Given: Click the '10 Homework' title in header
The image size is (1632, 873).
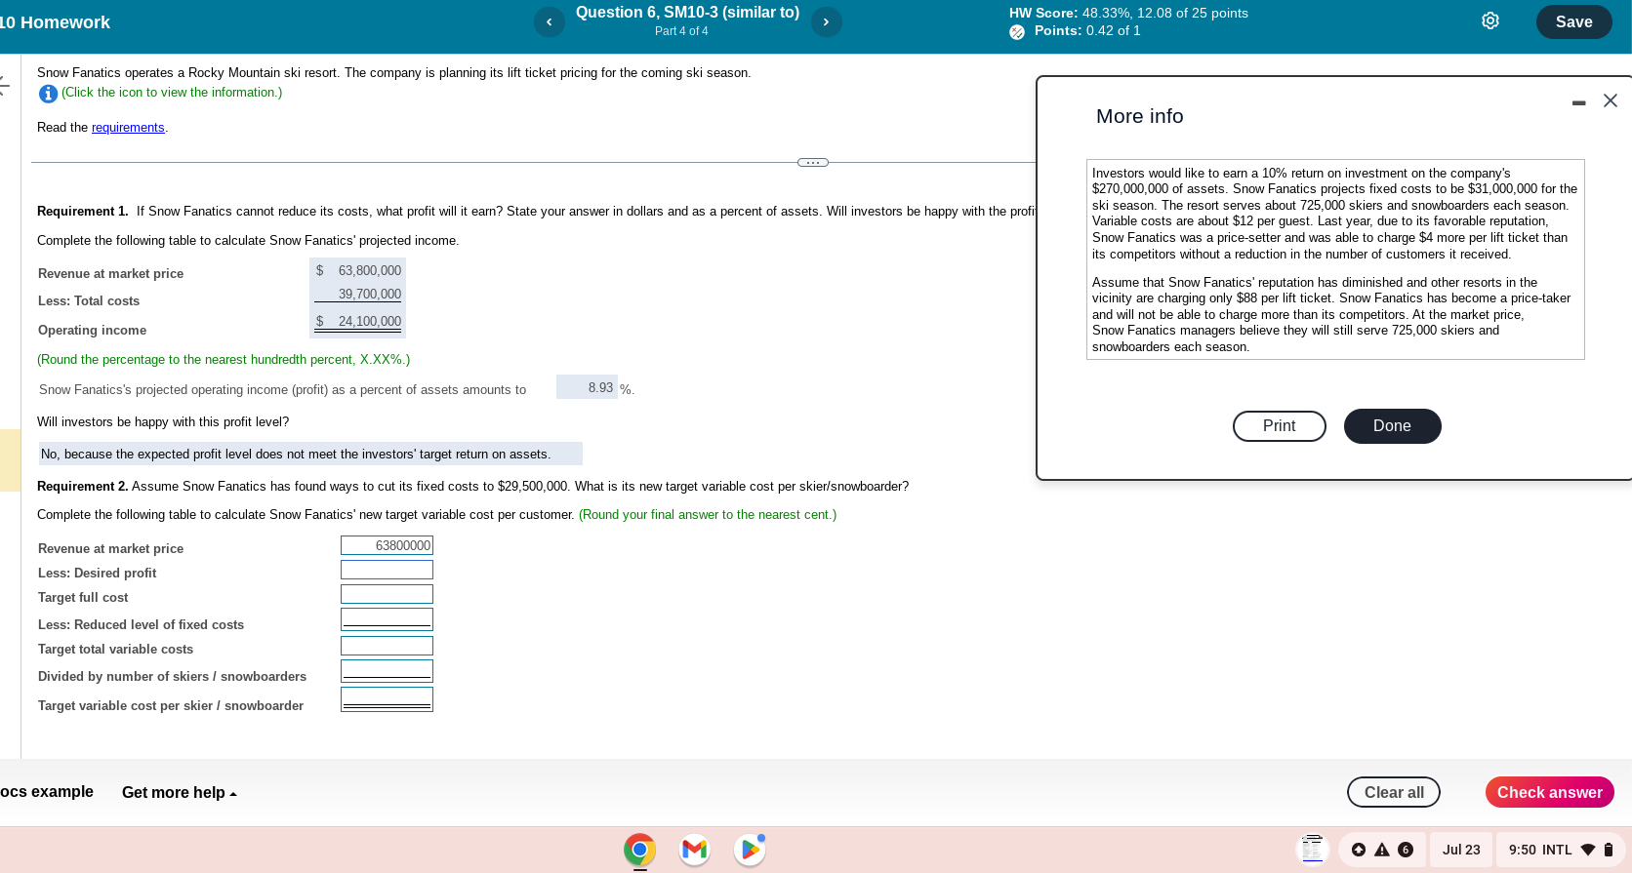Looking at the screenshot, I should pos(55,22).
